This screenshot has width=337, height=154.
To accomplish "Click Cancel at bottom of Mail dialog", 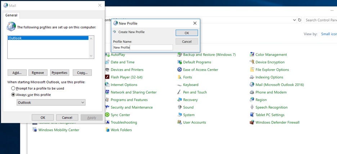I will 67,118.
